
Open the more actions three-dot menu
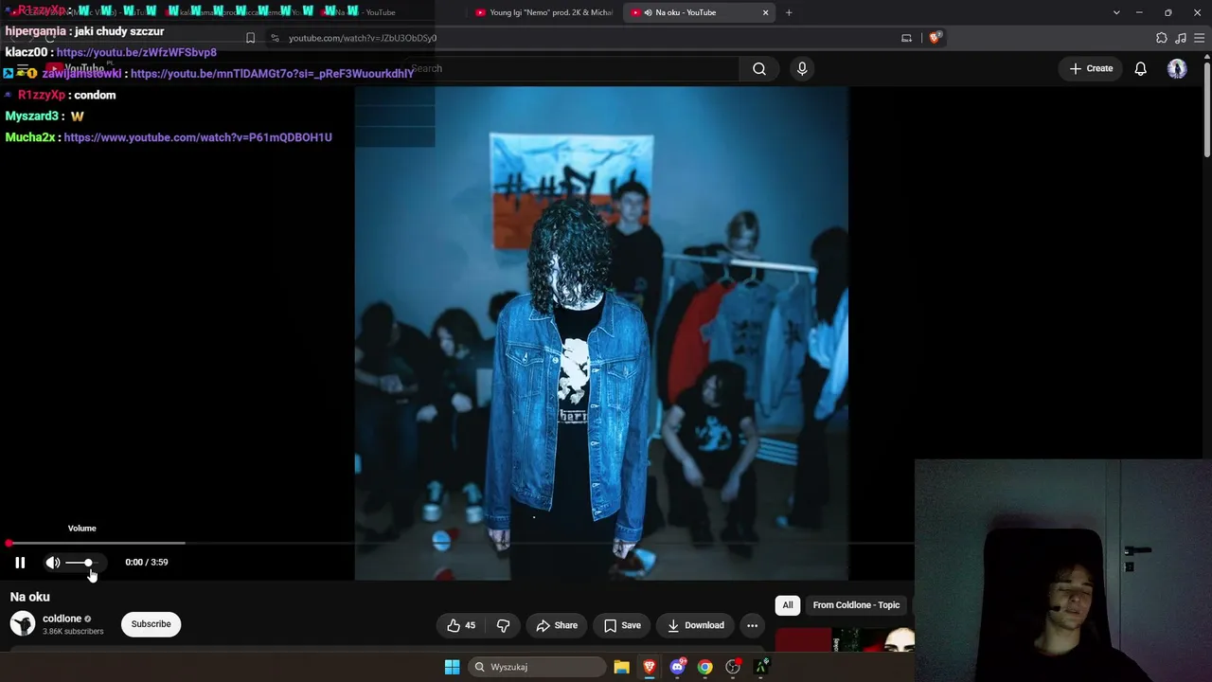(x=753, y=625)
